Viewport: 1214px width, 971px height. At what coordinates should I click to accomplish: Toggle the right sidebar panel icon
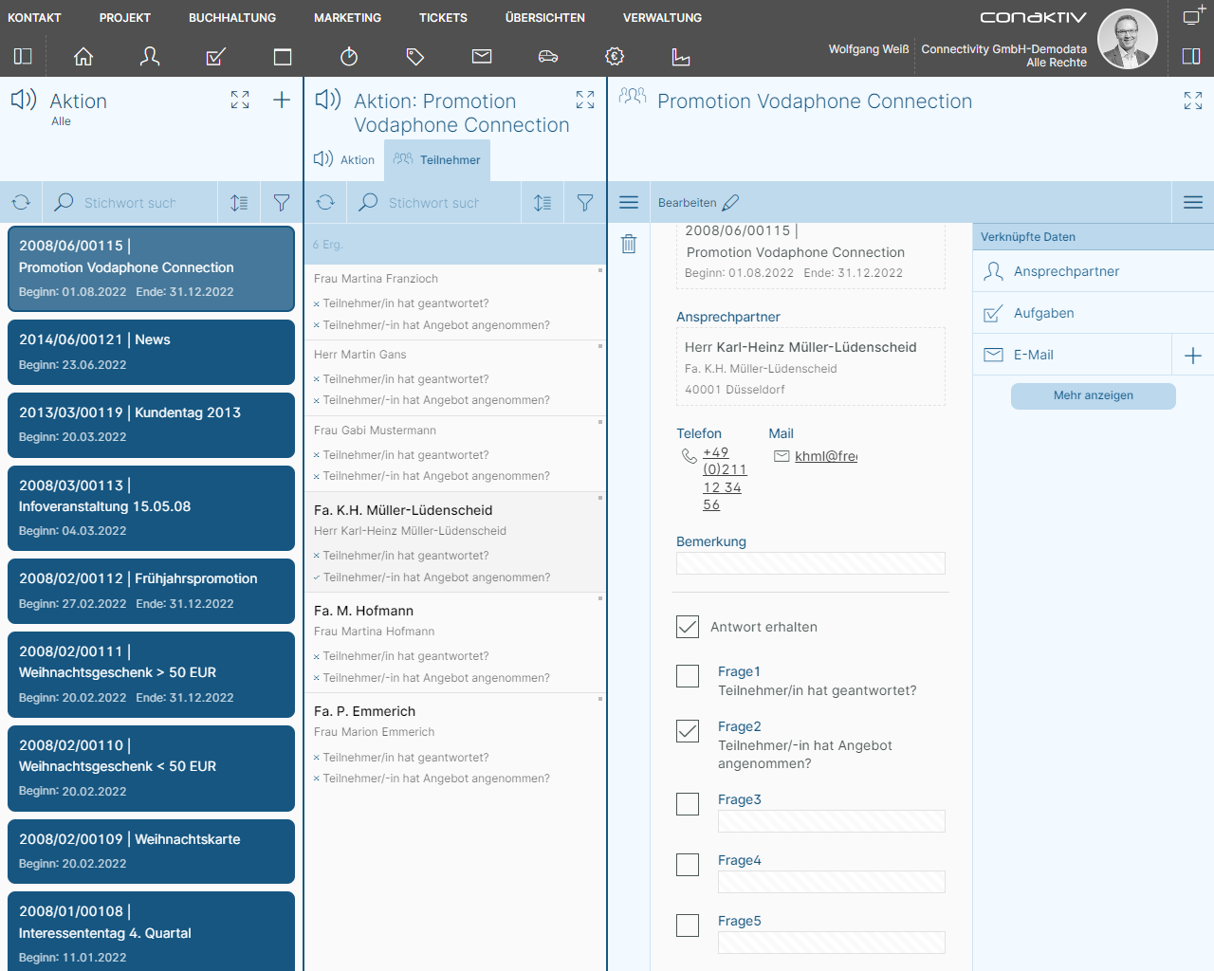tap(1191, 57)
